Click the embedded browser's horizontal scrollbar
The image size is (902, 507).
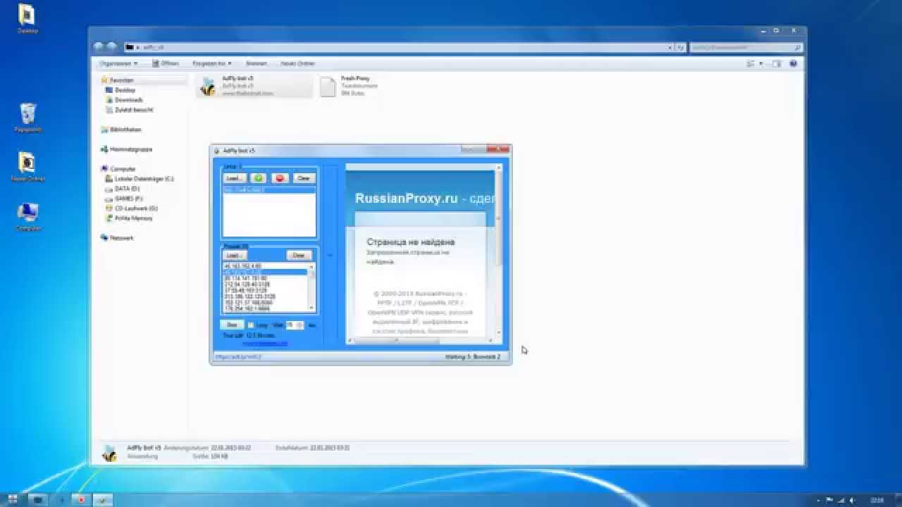(421, 340)
